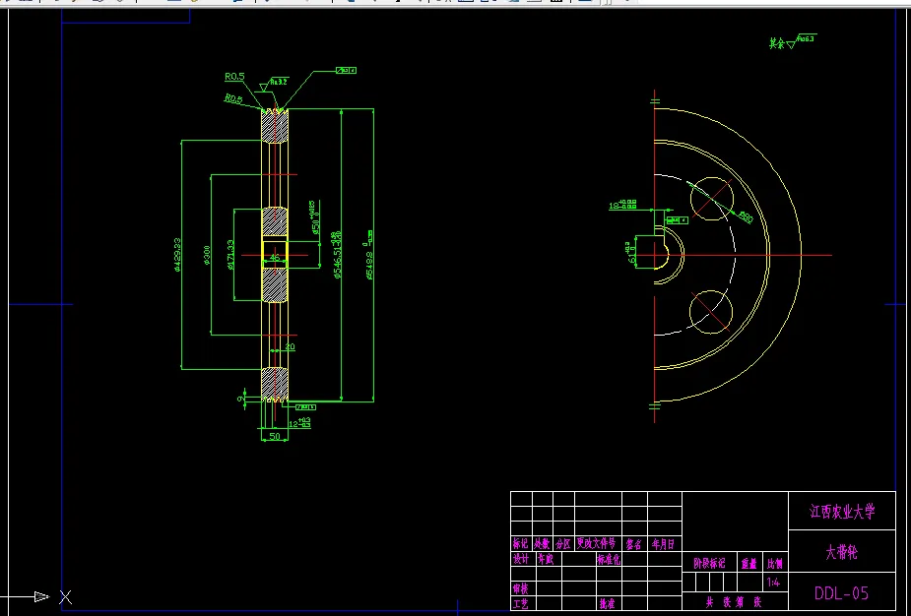Select the 大带轮 part name text
Image resolution: width=911 pixels, height=616 pixels.
842,552
